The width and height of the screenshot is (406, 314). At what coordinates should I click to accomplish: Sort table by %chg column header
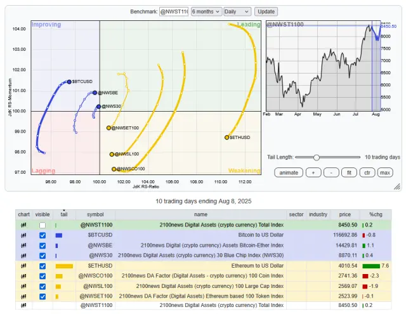[376, 214]
